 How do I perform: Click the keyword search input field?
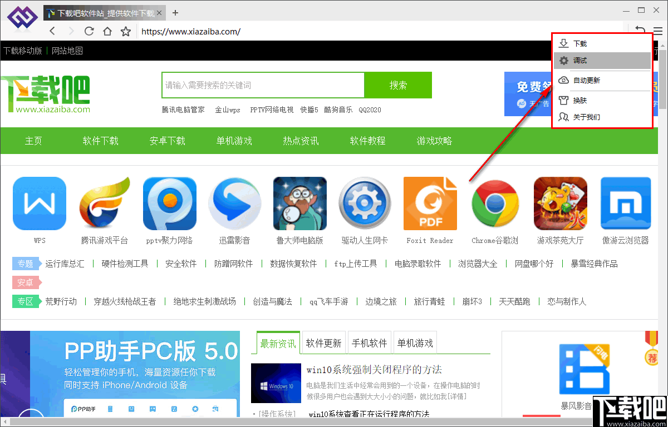click(x=263, y=85)
